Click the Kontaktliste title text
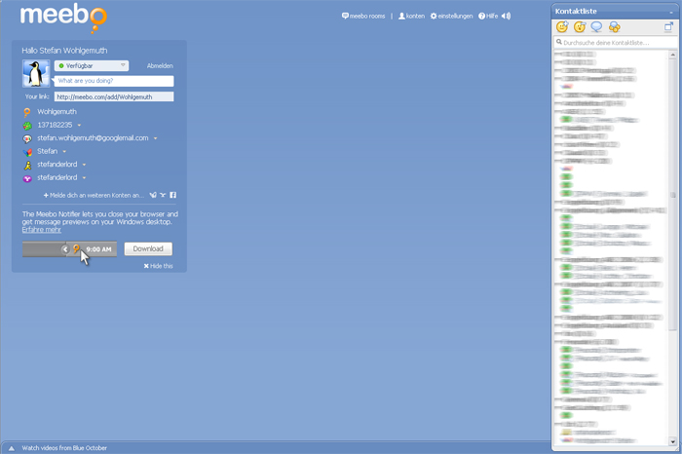Viewport: 682px width, 454px height. click(576, 12)
